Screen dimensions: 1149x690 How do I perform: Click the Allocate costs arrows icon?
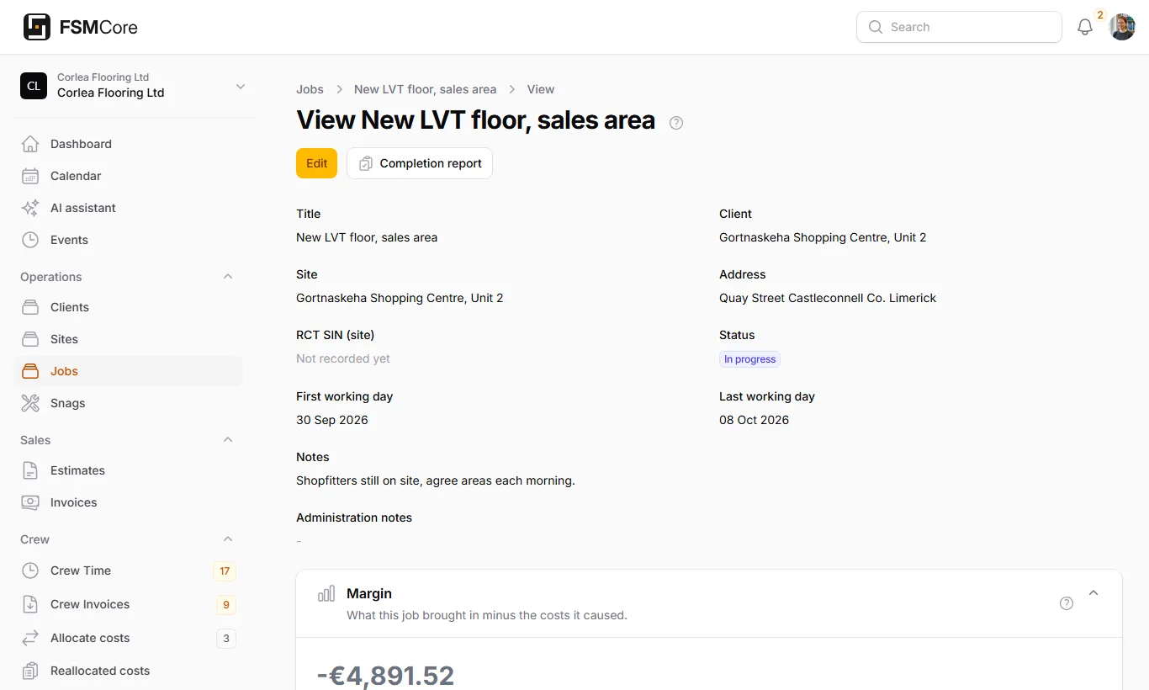pos(30,638)
